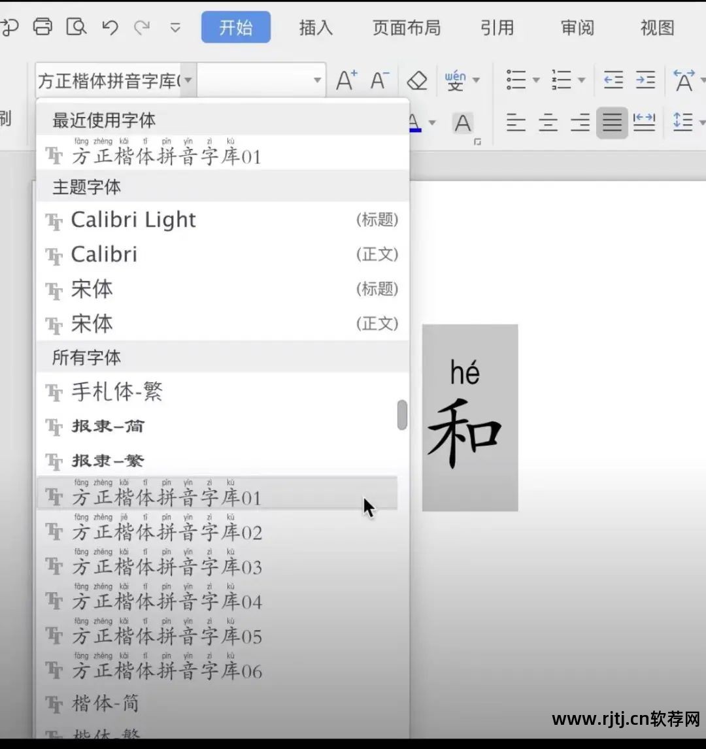Redo the last action

pos(142,27)
